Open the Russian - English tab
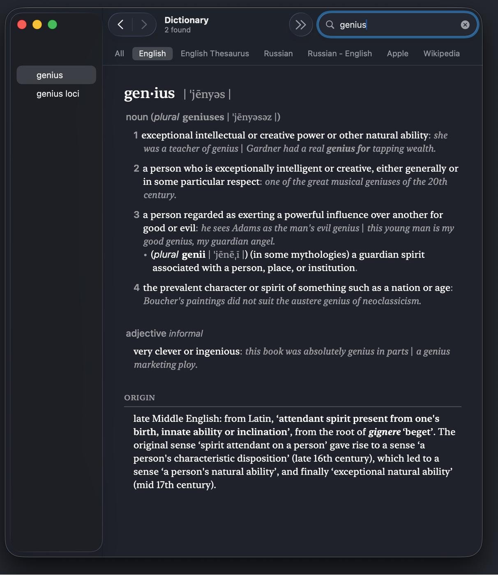 tap(339, 53)
